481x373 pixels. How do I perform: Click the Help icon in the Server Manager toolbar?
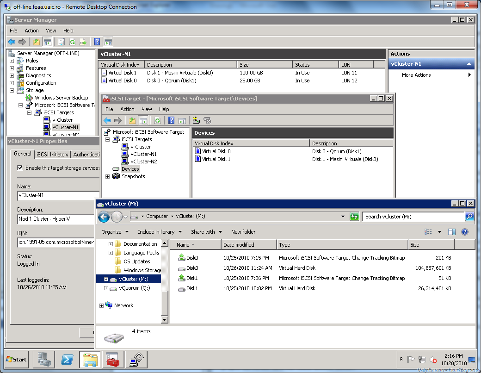point(97,42)
